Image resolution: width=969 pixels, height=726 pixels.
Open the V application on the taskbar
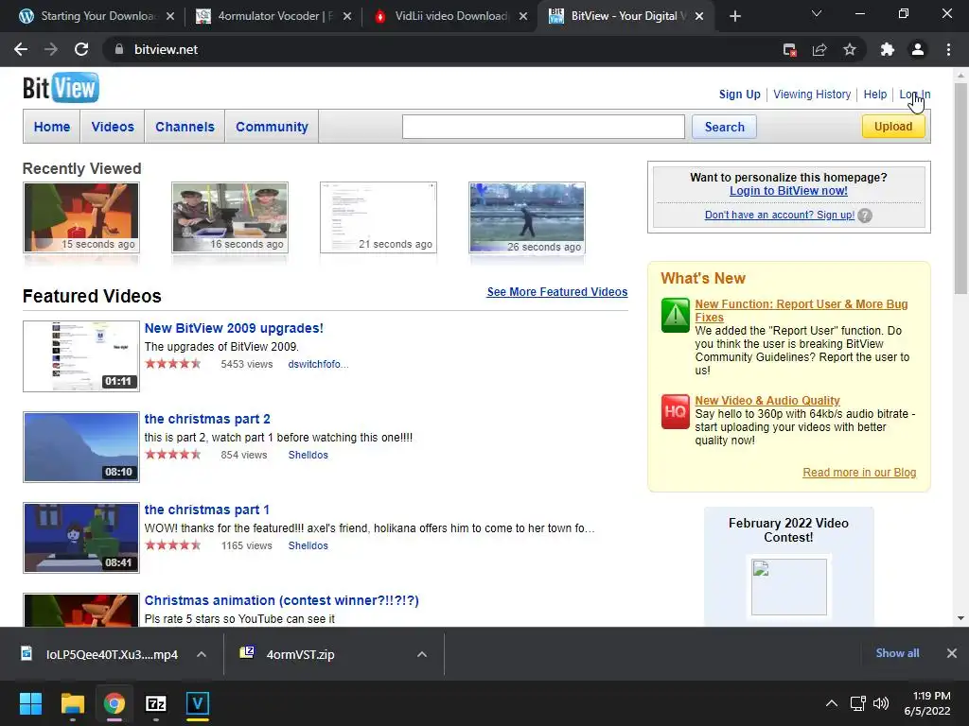tap(198, 703)
